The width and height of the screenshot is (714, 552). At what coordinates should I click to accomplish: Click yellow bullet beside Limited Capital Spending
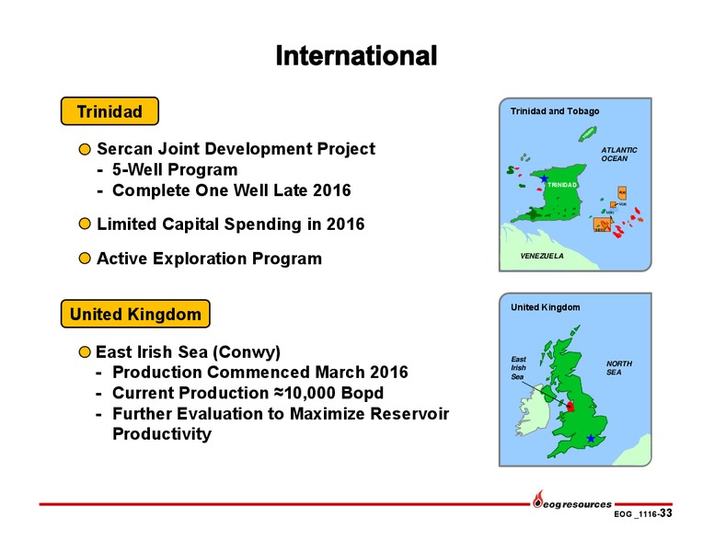pyautogui.click(x=85, y=224)
